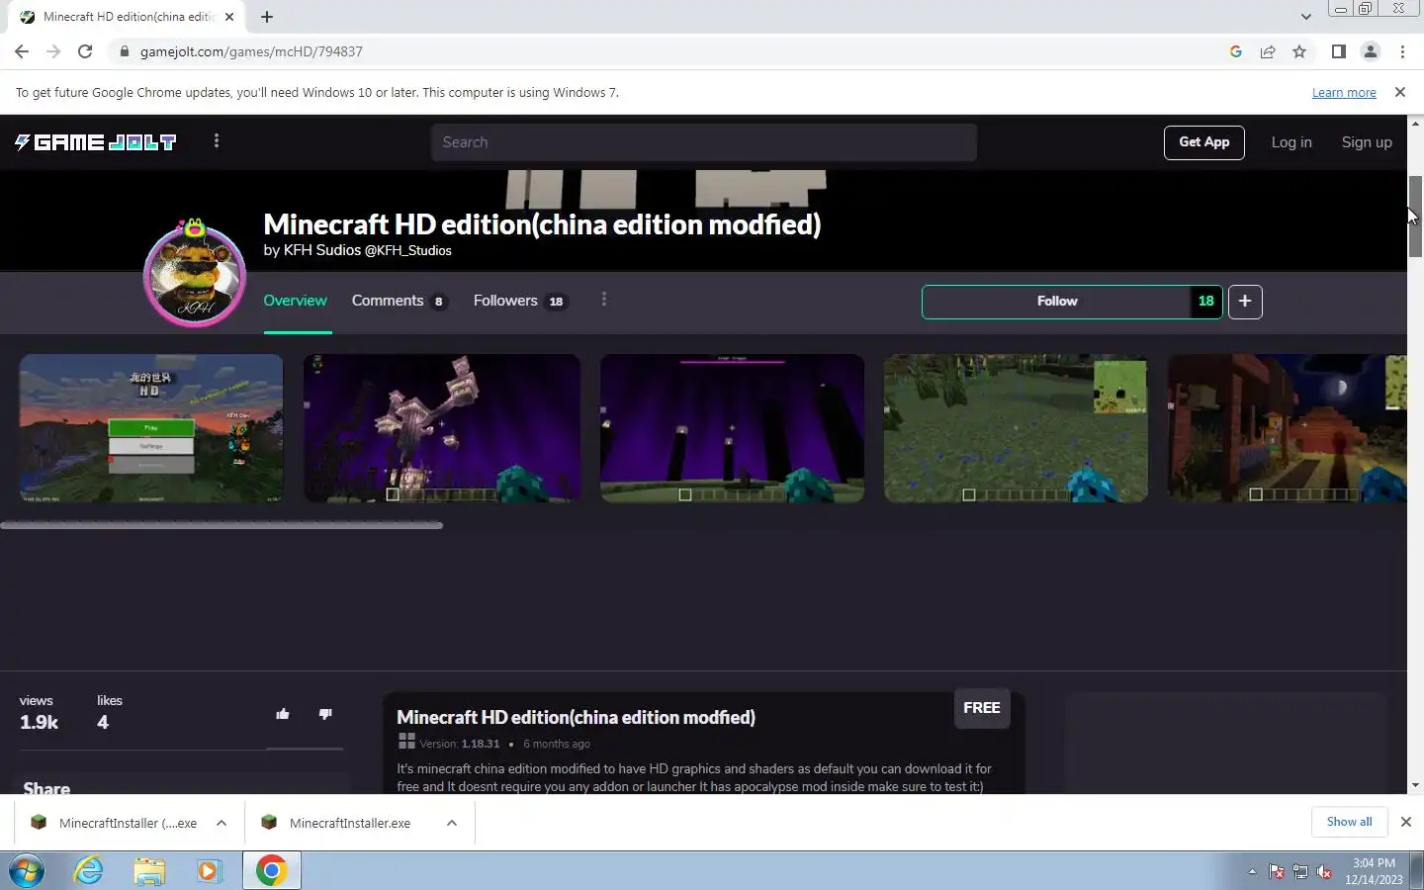
Task: Open the follower count badge 18
Action: [x=1205, y=302]
